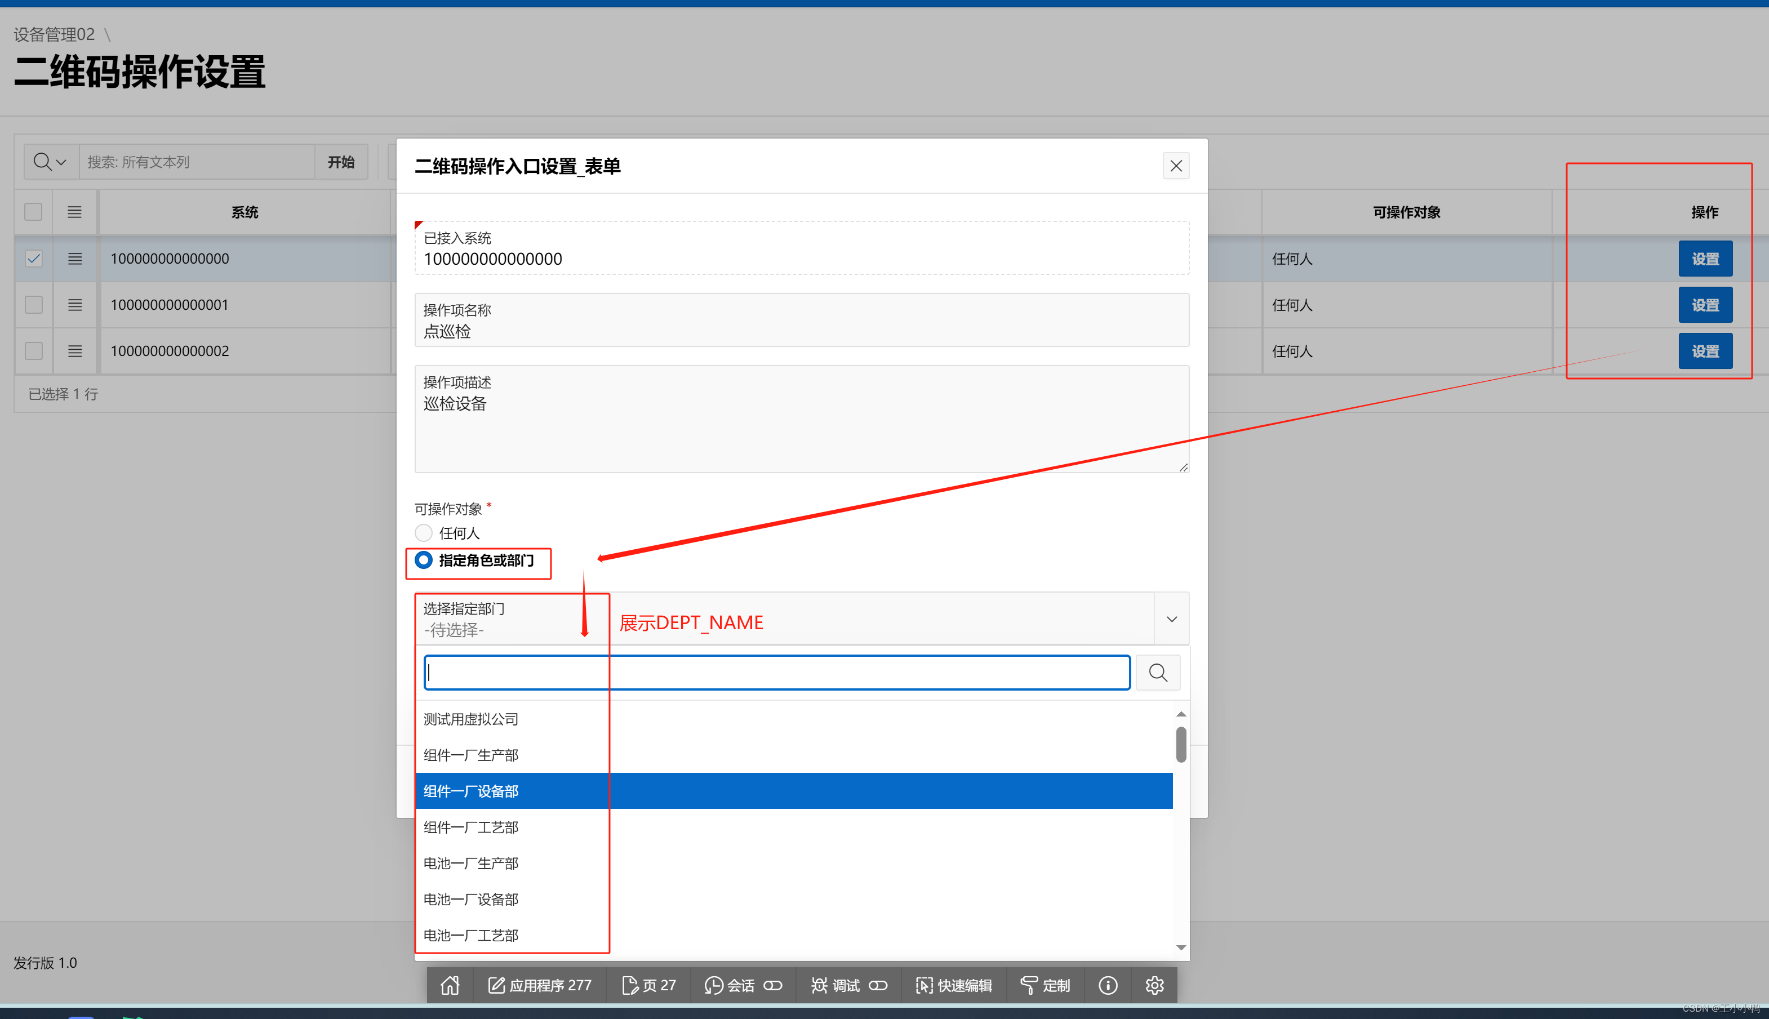Click header row actions menu icon
This screenshot has width=1769, height=1019.
[75, 212]
